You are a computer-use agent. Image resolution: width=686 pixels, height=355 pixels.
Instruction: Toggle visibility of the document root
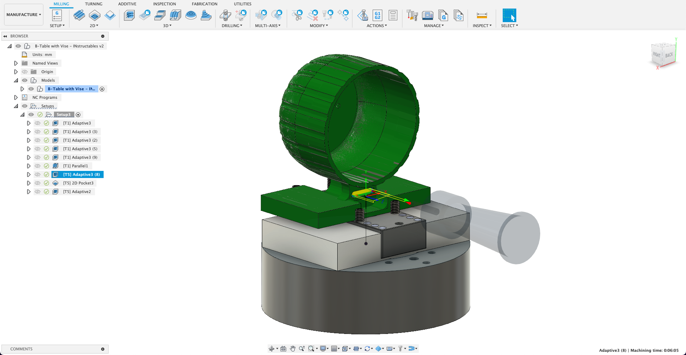pyautogui.click(x=18, y=46)
